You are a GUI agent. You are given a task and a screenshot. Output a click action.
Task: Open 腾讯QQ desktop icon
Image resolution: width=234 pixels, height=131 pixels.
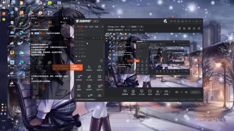point(12,84)
